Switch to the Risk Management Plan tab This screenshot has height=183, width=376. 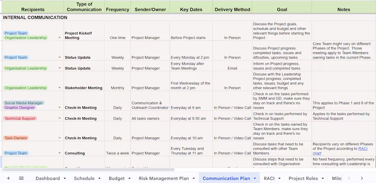point(164,178)
